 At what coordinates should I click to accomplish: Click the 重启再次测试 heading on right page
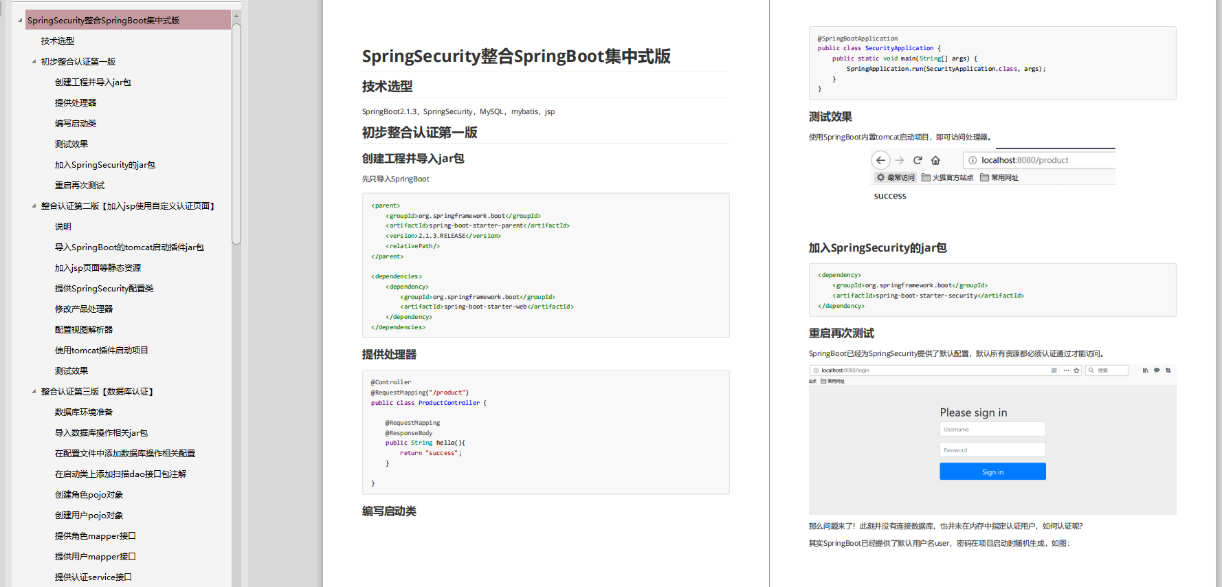coord(841,333)
